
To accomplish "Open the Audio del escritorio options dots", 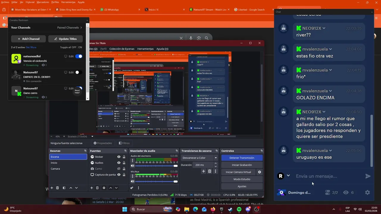I will pyautogui.click(x=133, y=160).
